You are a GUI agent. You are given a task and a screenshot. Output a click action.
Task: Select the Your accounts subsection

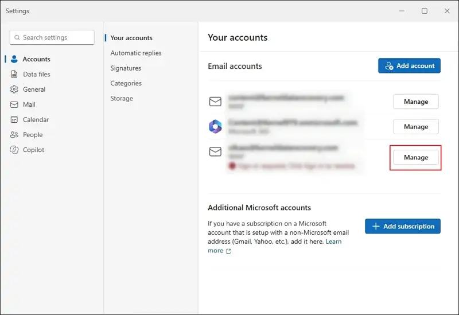(131, 38)
